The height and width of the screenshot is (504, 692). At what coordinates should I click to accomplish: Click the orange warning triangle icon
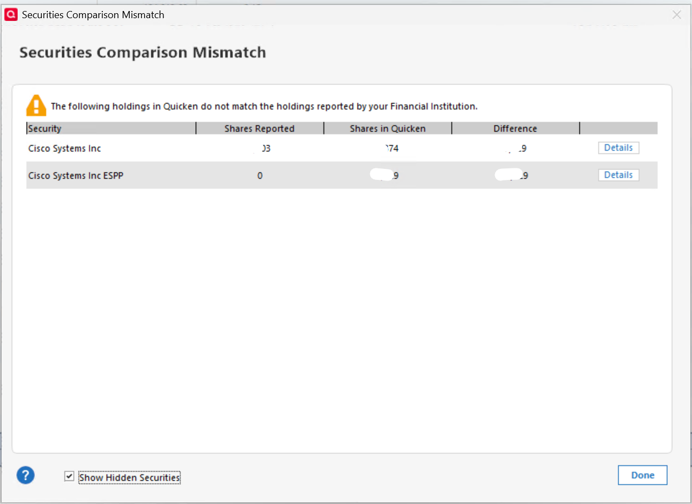(x=36, y=105)
